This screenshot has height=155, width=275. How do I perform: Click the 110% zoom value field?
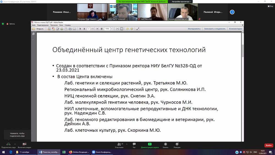[107, 29]
